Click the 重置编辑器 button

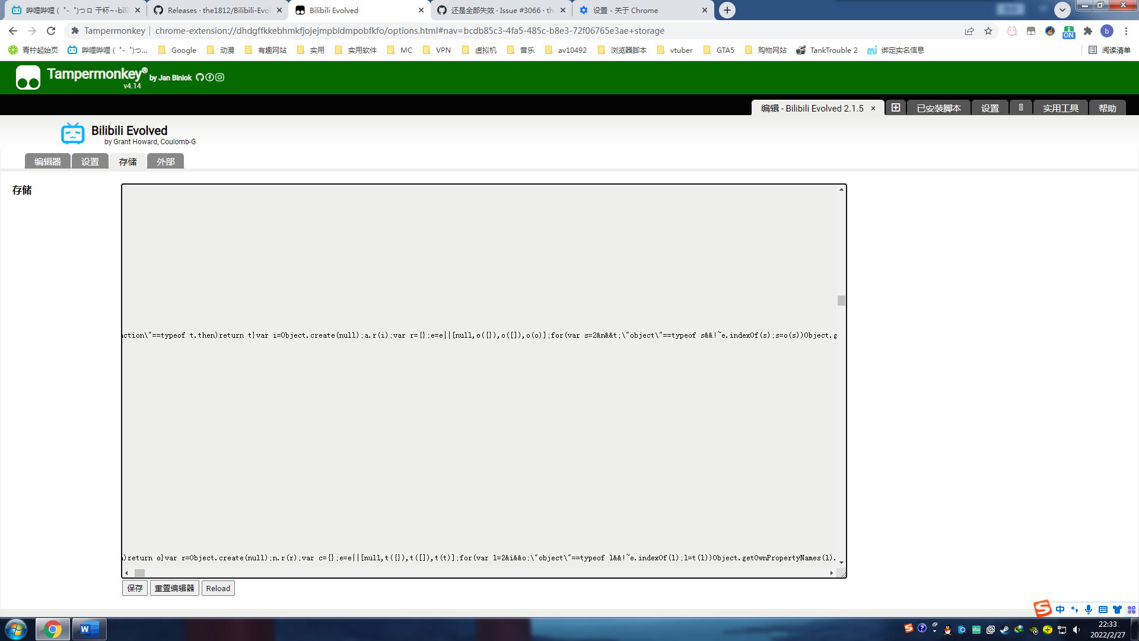[x=174, y=588]
